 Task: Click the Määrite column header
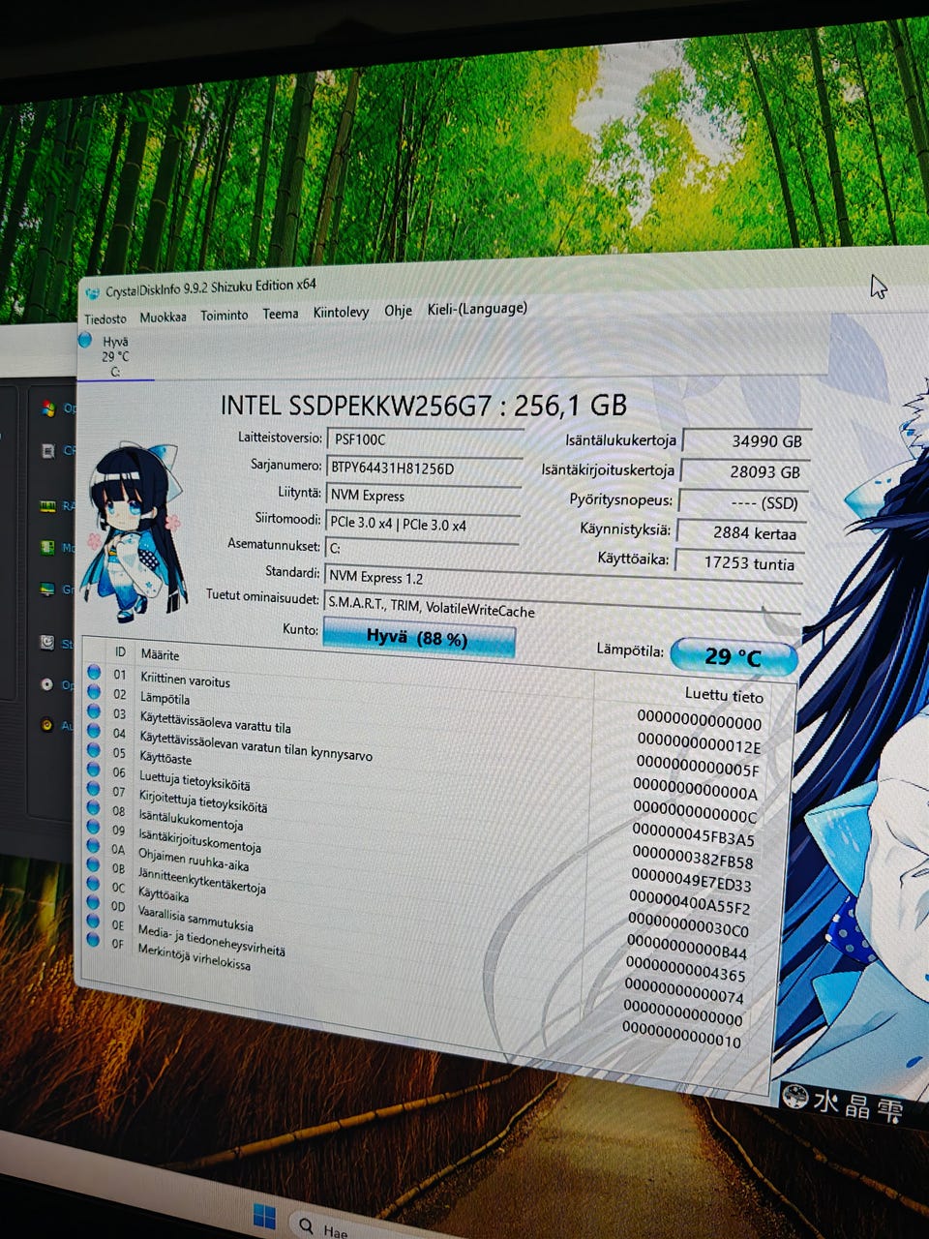(160, 654)
